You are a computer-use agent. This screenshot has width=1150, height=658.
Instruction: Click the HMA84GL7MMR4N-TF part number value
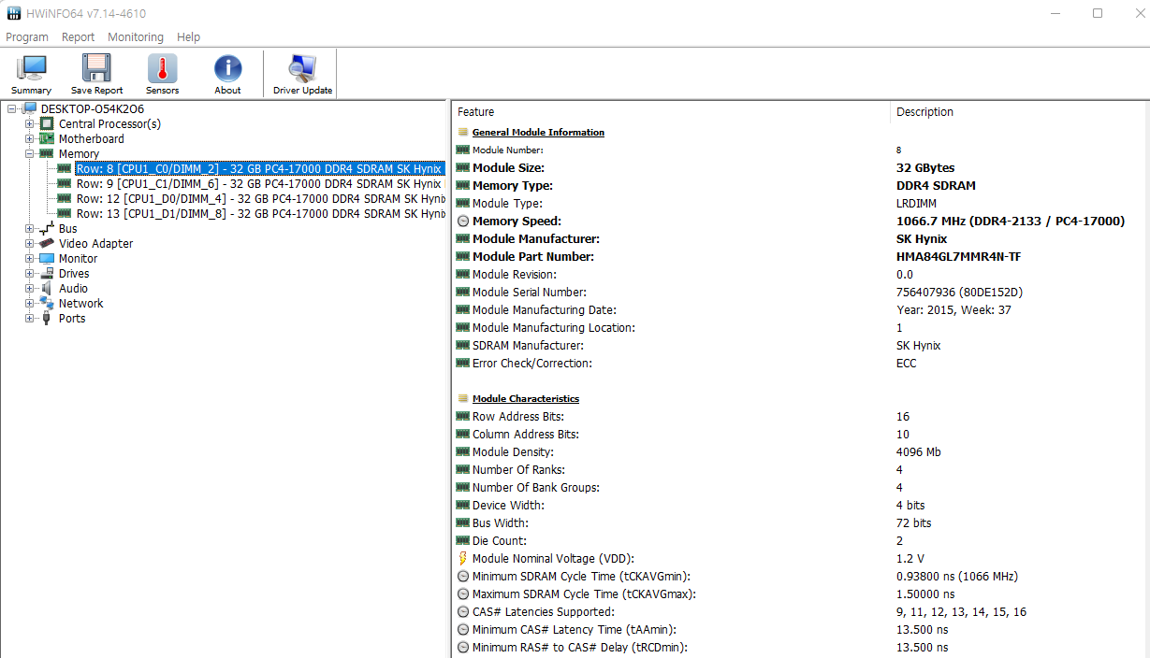958,257
